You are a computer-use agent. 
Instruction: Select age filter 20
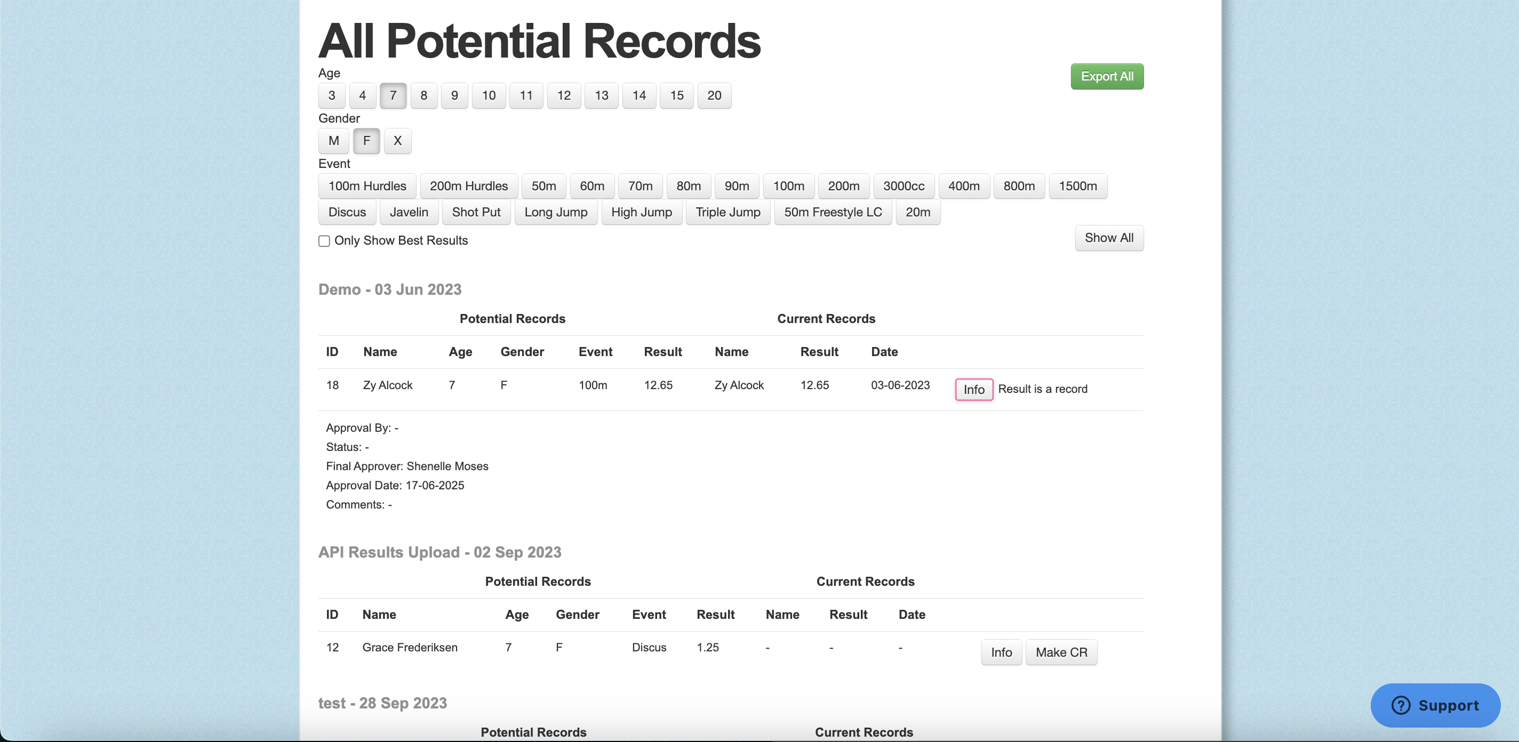tap(714, 95)
